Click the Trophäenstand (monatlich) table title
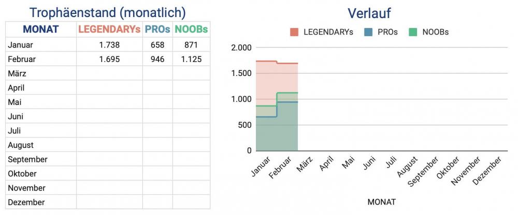 (x=107, y=13)
